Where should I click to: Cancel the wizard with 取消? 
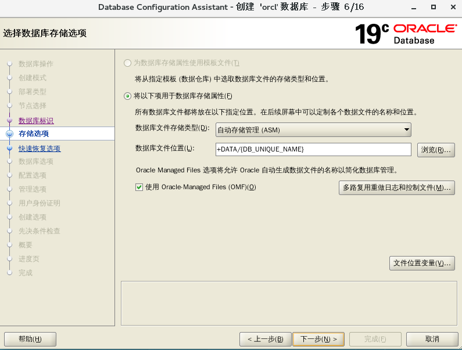pos(432,339)
